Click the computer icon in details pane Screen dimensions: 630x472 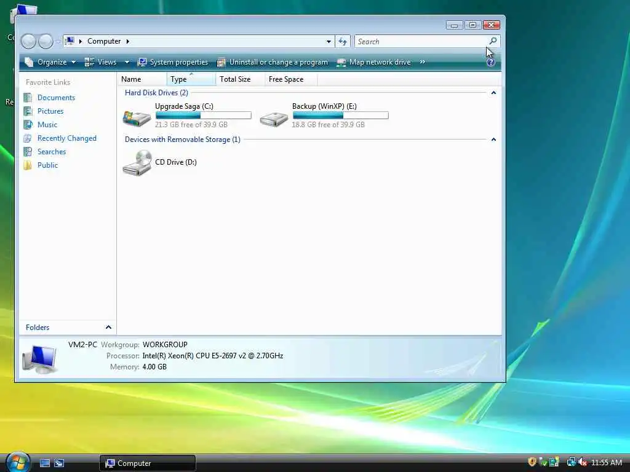40,359
